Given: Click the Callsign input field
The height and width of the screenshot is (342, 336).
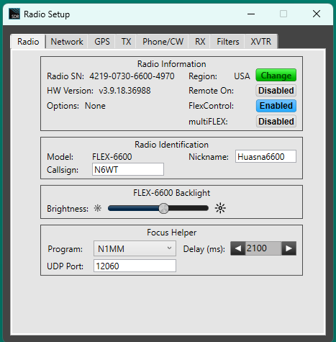Looking at the screenshot, I should click(x=128, y=169).
